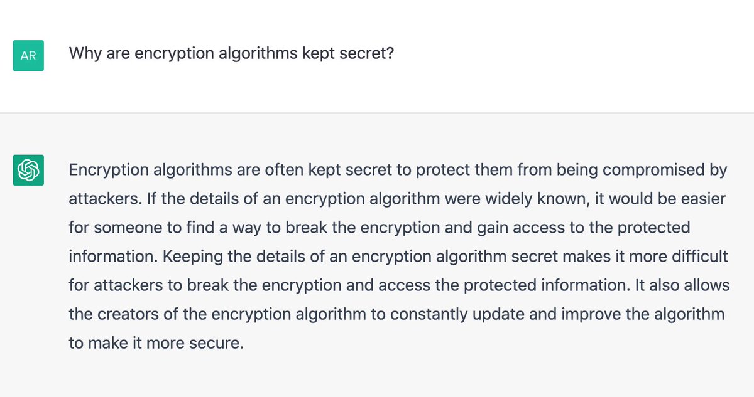This screenshot has height=397, width=754.
Task: Click the green AR user avatar
Action: pos(28,55)
